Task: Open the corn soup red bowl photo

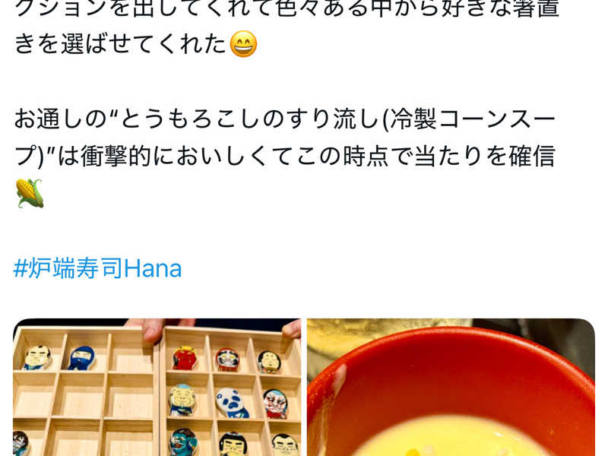Action: coord(451,388)
